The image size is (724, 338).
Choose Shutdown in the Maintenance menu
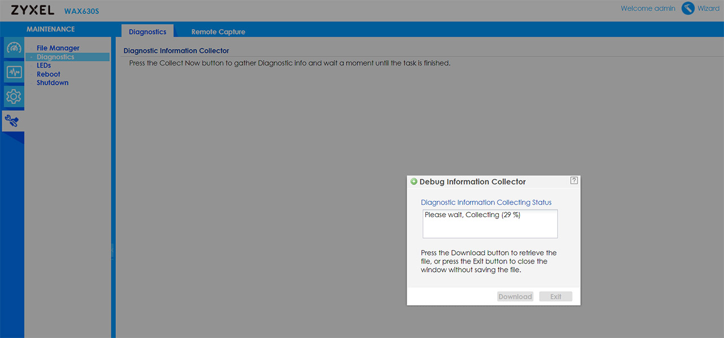(x=53, y=82)
